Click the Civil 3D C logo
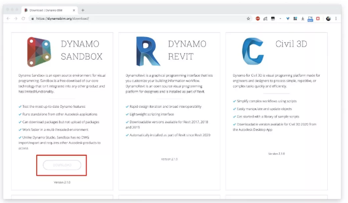The image size is (348, 203). (253, 51)
